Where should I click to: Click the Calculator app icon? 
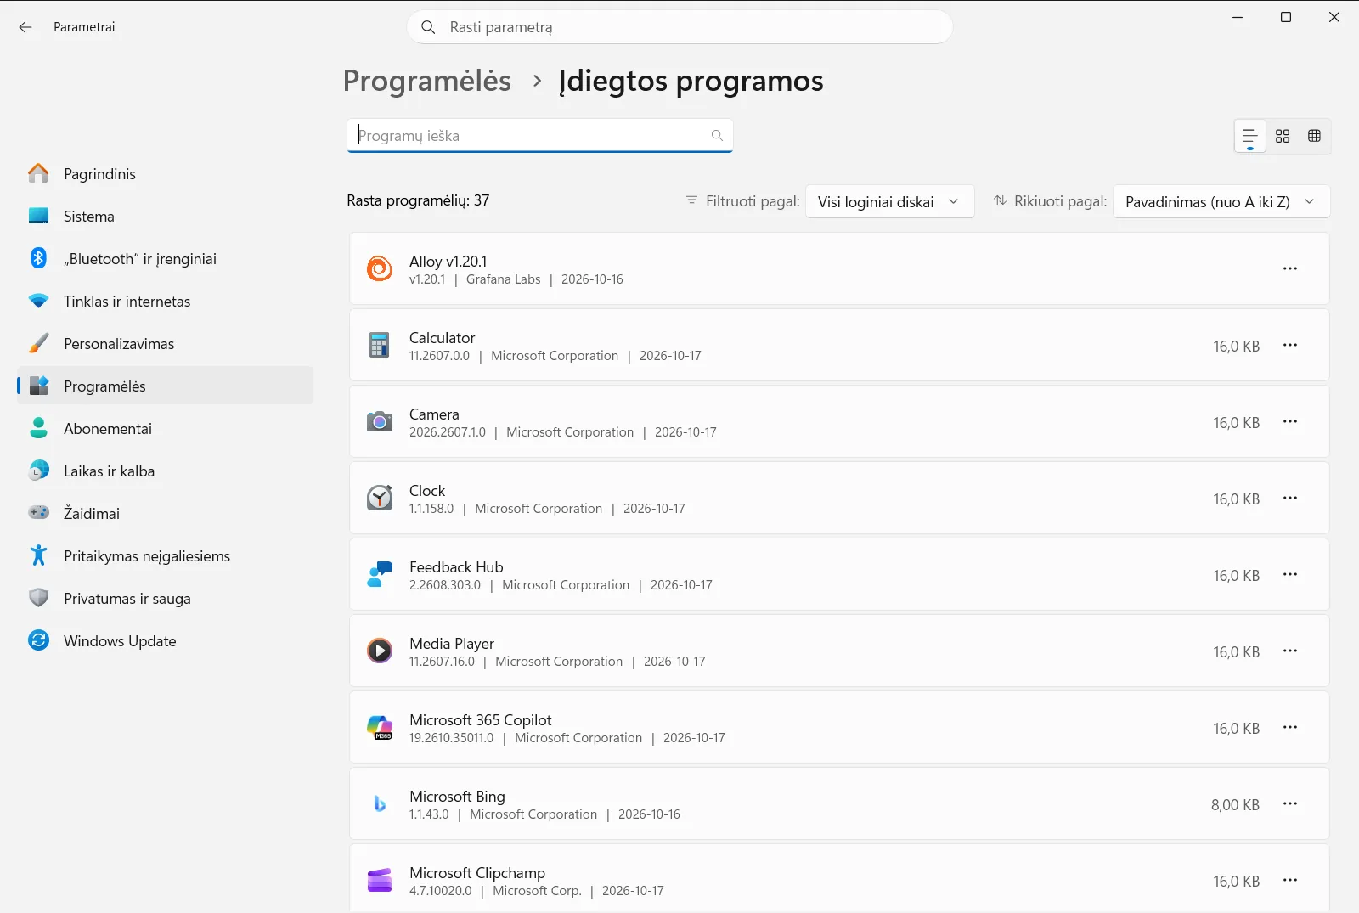(379, 345)
